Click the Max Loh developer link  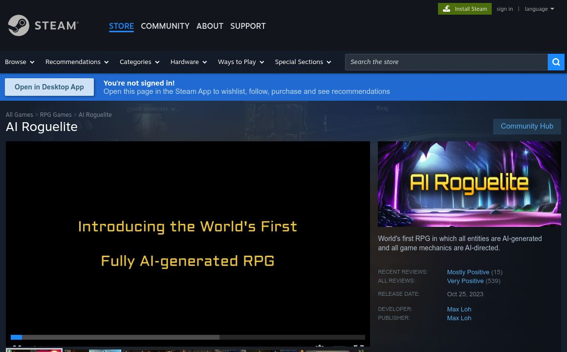(x=459, y=309)
